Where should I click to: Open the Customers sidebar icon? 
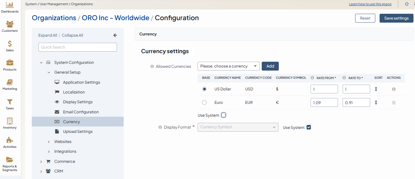click(x=10, y=24)
